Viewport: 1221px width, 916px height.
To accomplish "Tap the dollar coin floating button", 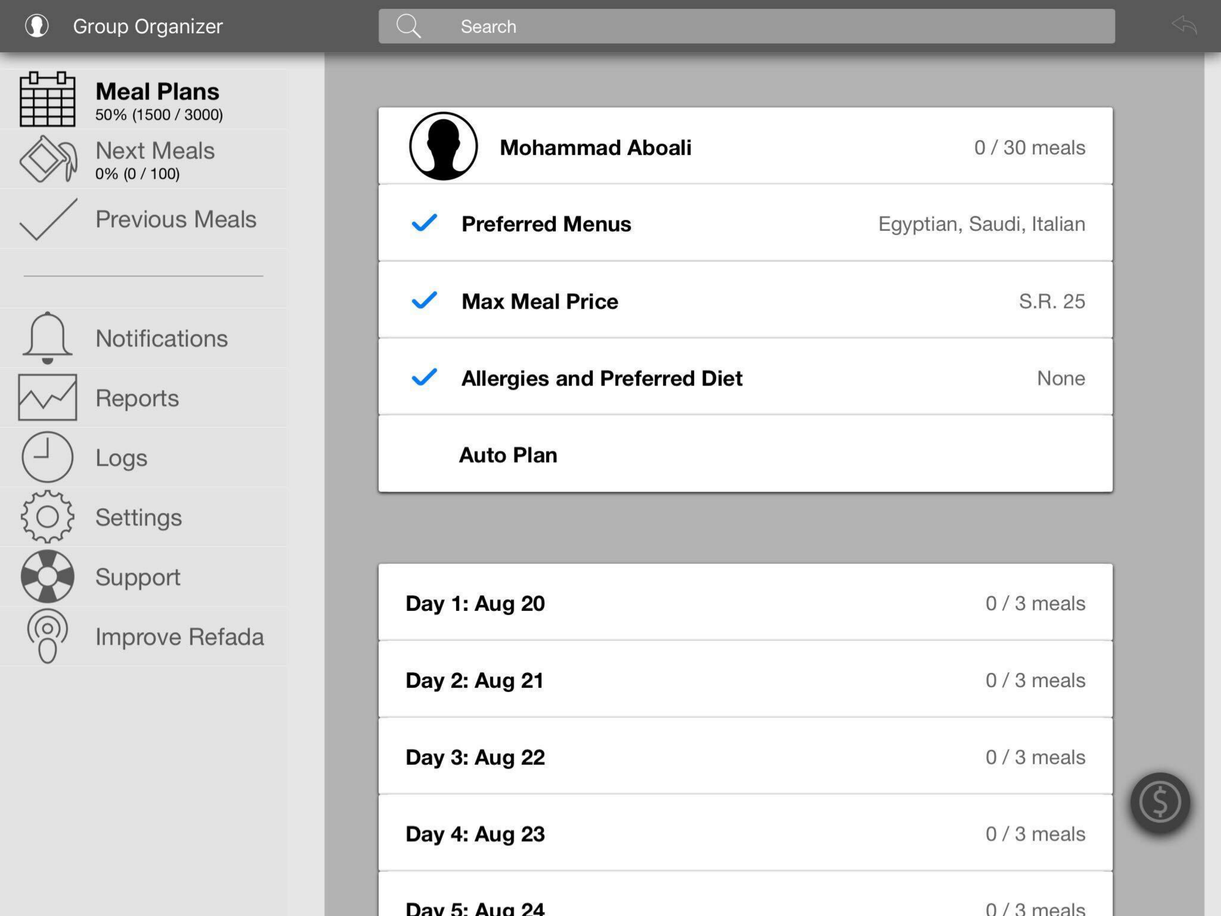I will pyautogui.click(x=1160, y=802).
